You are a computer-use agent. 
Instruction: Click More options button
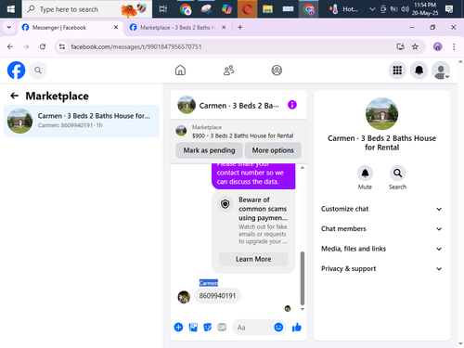(273, 150)
